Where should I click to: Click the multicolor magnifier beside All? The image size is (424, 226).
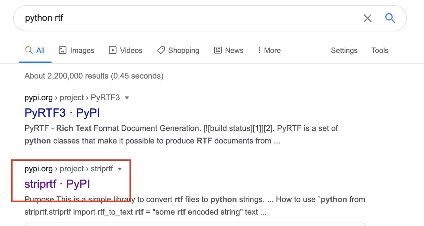click(x=29, y=50)
